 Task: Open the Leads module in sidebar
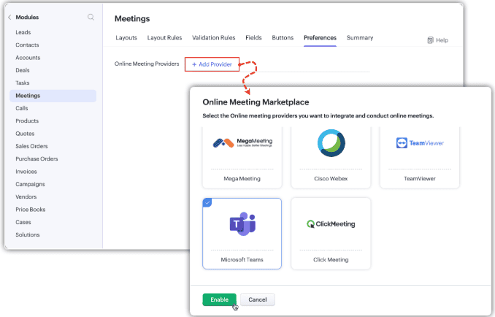point(23,32)
